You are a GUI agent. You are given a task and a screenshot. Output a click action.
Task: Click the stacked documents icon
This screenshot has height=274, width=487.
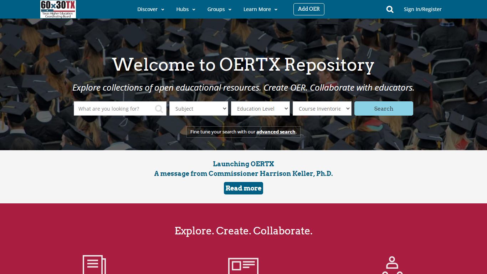(x=94, y=264)
